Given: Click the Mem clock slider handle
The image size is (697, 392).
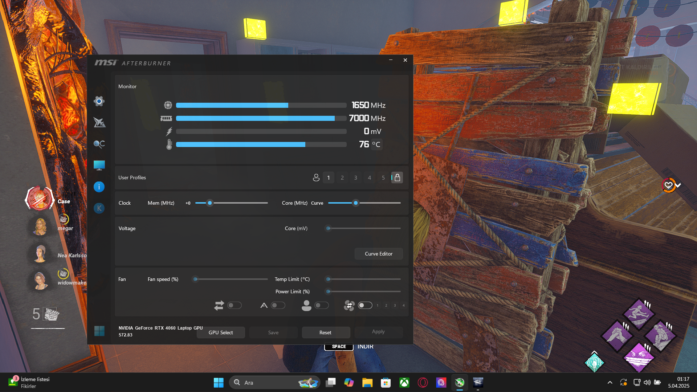Looking at the screenshot, I should (x=210, y=203).
